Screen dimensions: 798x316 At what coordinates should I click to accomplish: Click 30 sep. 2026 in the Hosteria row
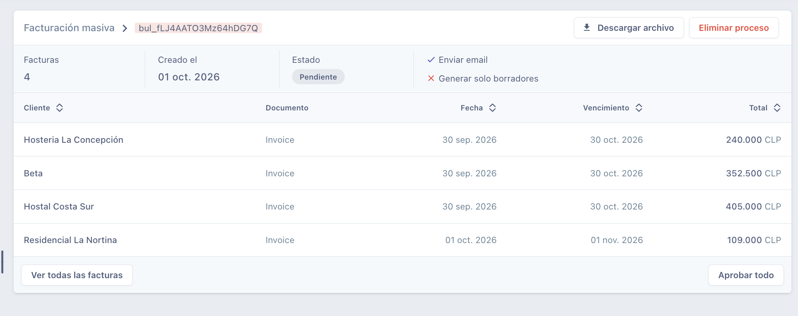[469, 140]
